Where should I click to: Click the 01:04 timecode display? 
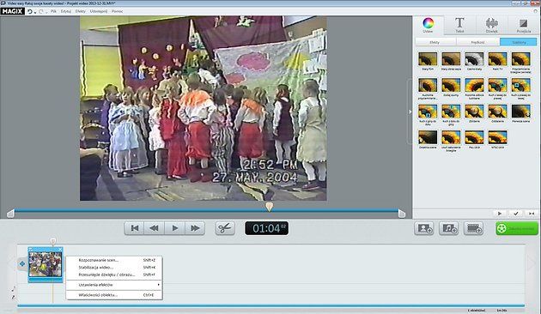click(267, 228)
